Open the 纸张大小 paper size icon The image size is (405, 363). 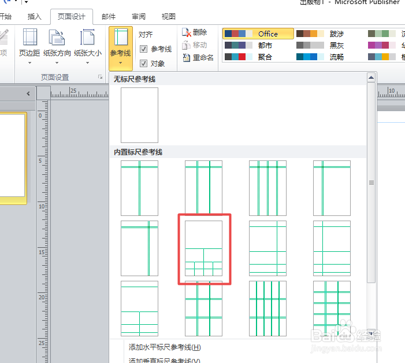[x=88, y=37]
